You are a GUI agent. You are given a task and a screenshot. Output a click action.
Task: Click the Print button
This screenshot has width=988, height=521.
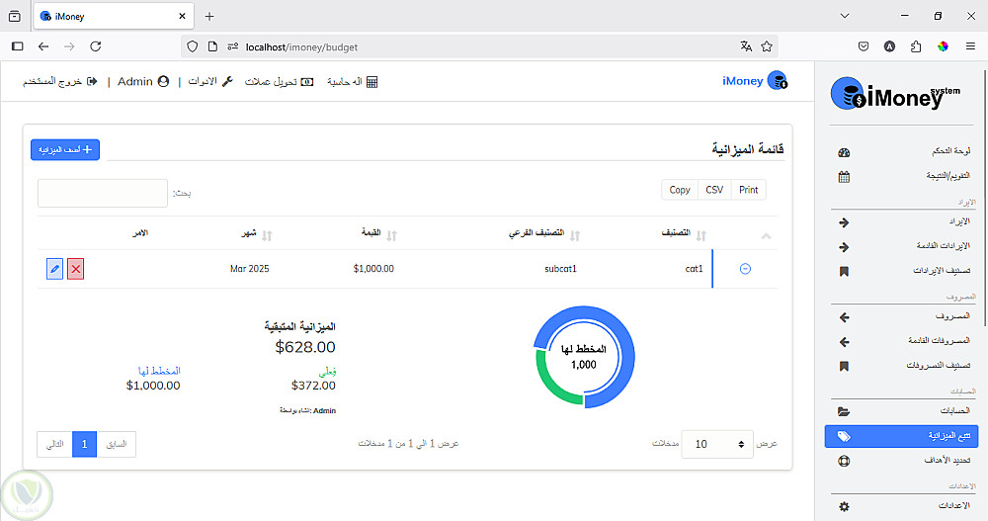pos(749,190)
